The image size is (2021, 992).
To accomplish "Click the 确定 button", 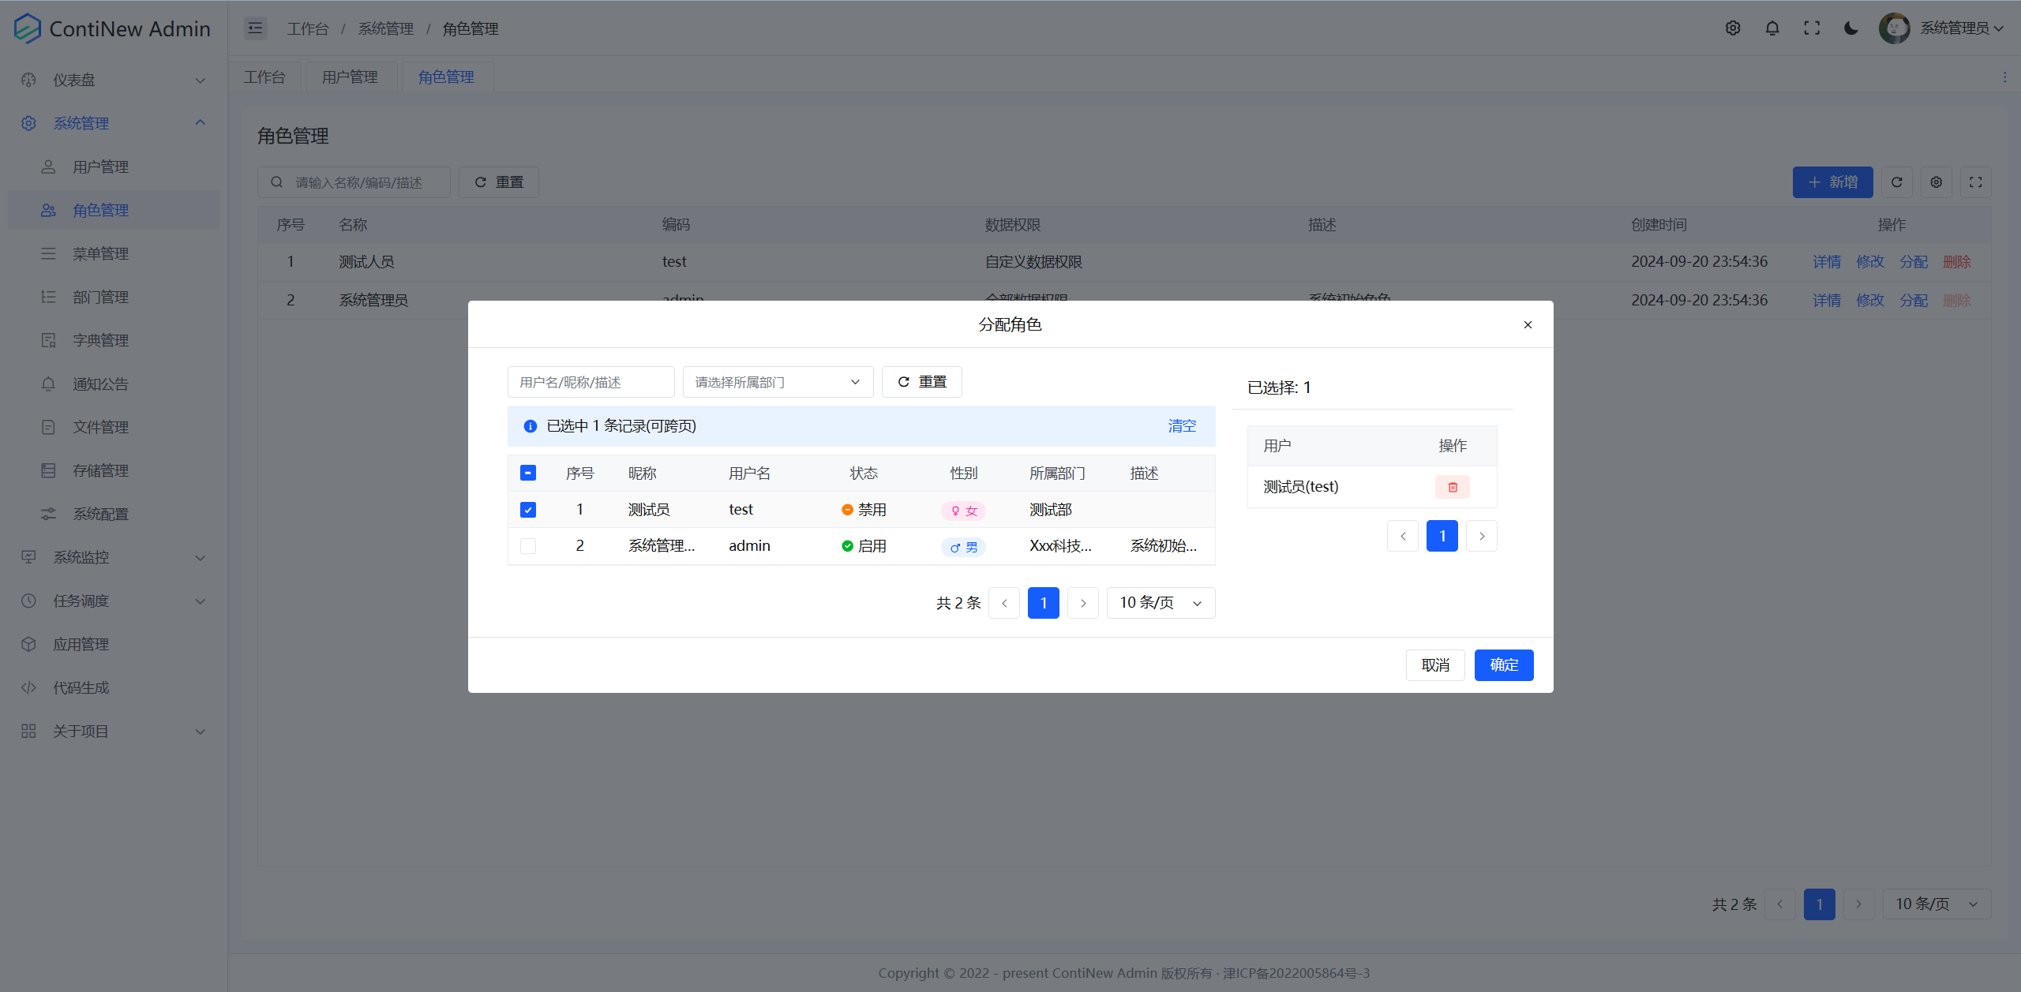I will pos(1503,665).
